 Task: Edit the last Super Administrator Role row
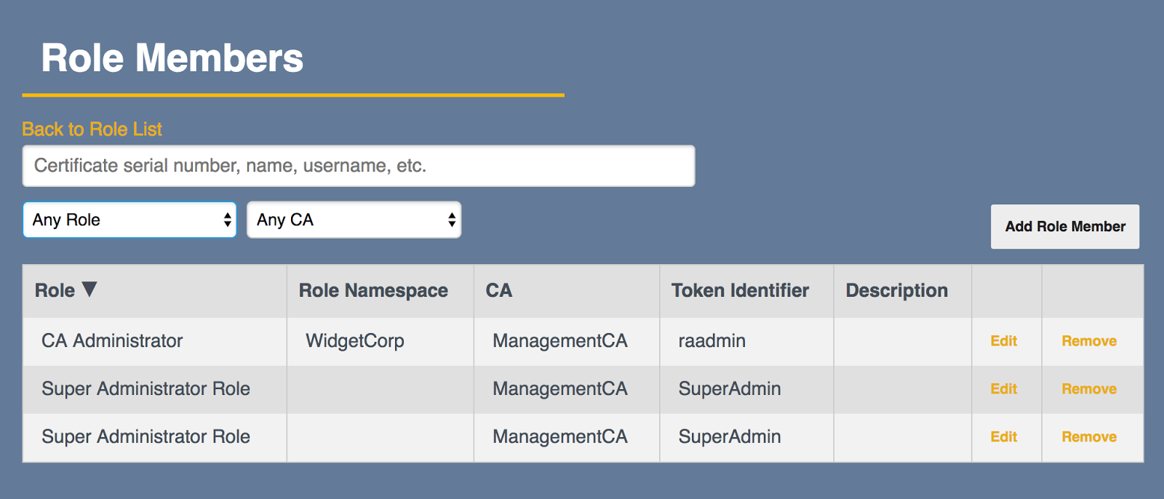(x=1003, y=437)
